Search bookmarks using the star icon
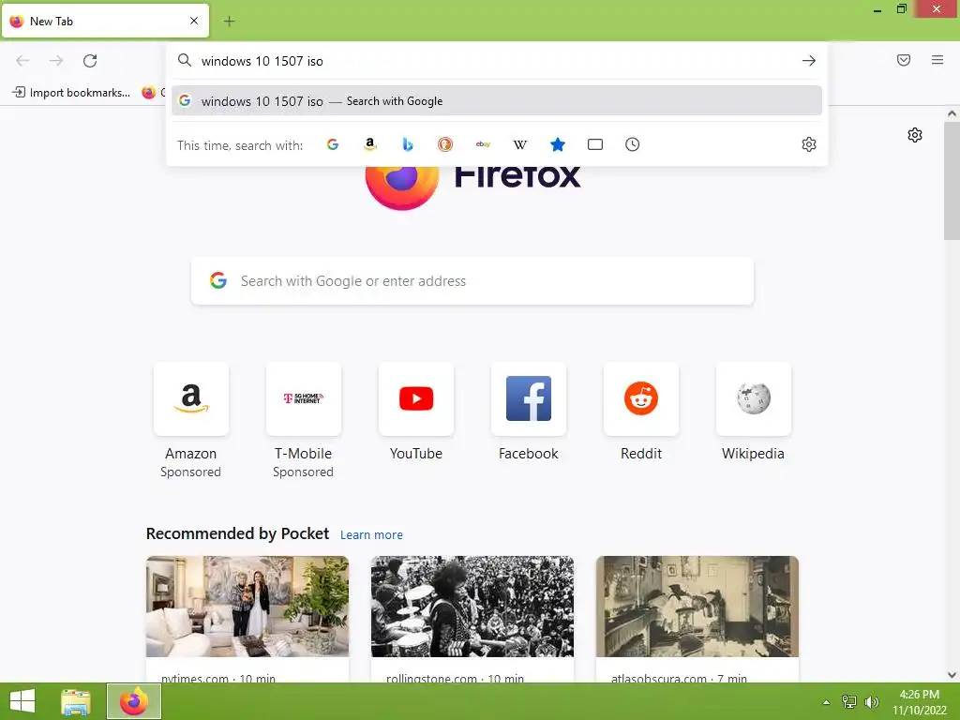 click(558, 144)
